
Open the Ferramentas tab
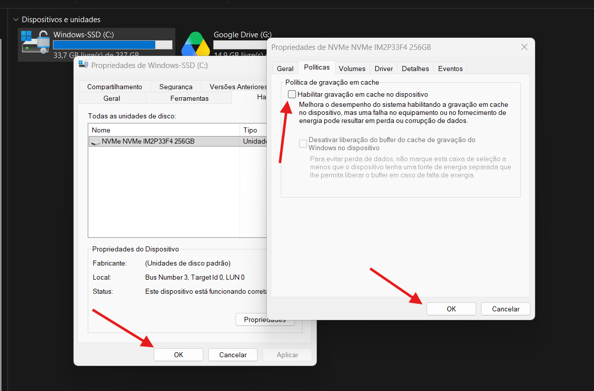tap(189, 98)
